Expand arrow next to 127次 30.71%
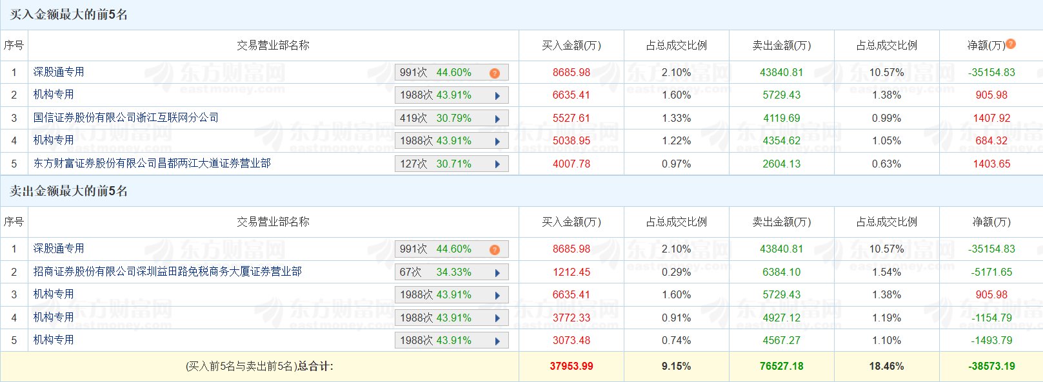Image resolution: width=1043 pixels, height=382 pixels. coord(497,164)
